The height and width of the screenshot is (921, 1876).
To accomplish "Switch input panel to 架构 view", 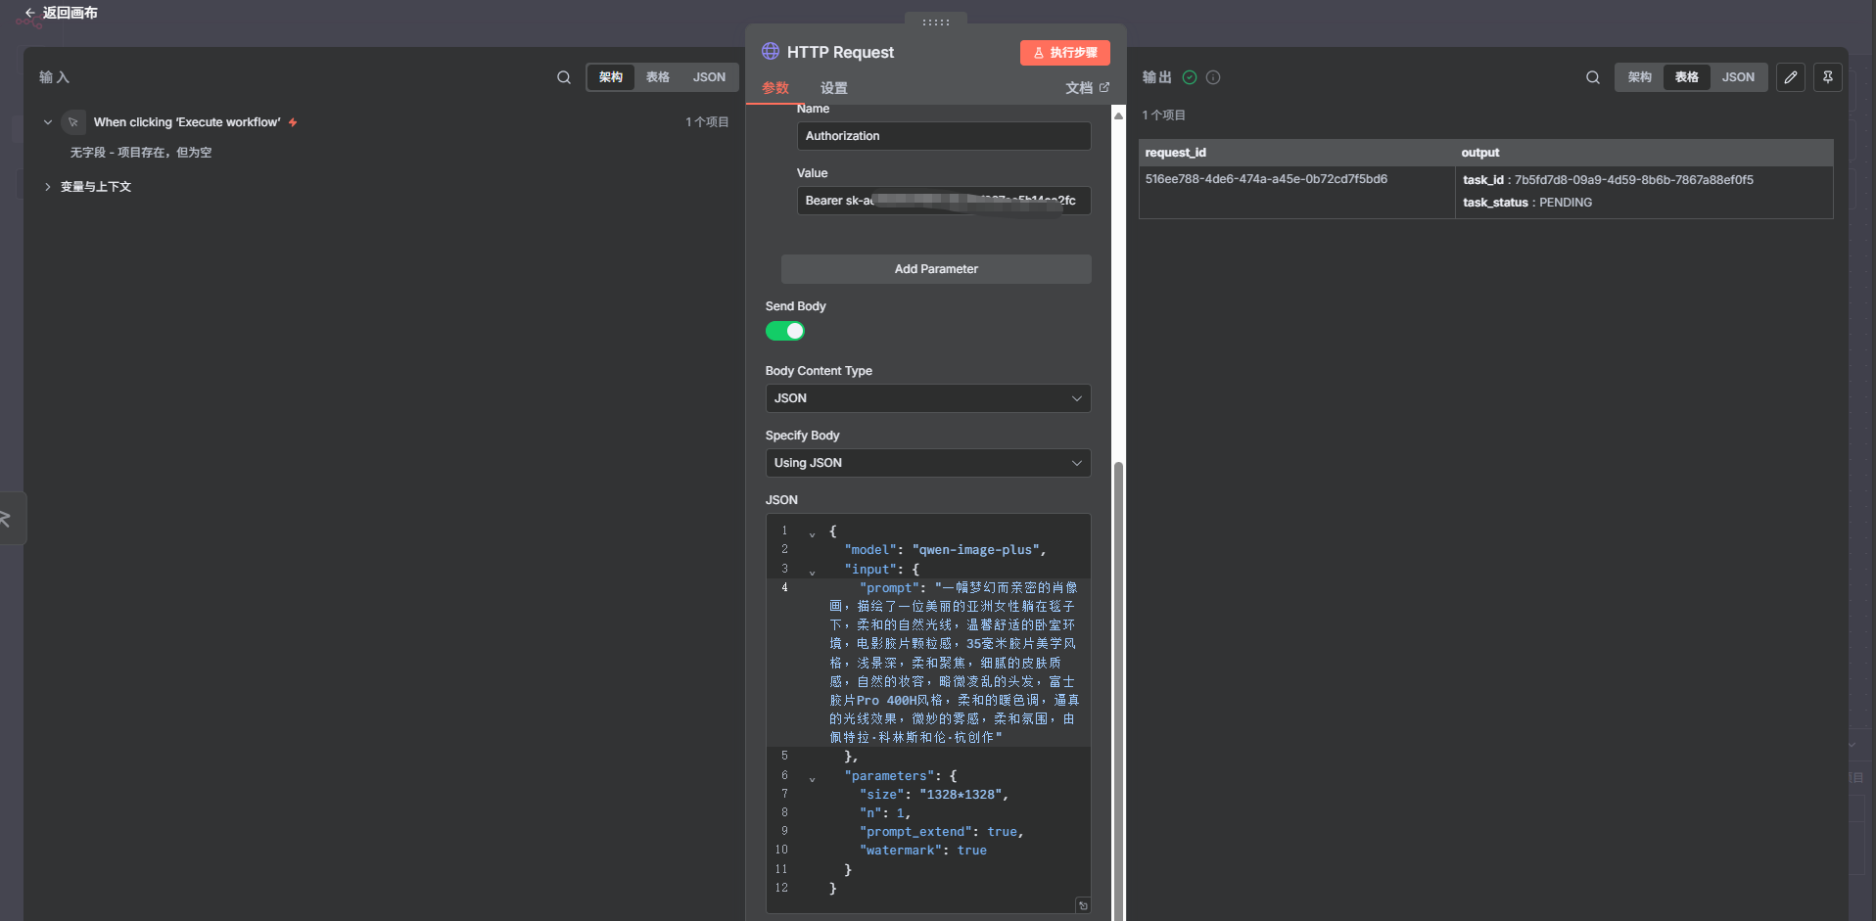I will tap(611, 77).
